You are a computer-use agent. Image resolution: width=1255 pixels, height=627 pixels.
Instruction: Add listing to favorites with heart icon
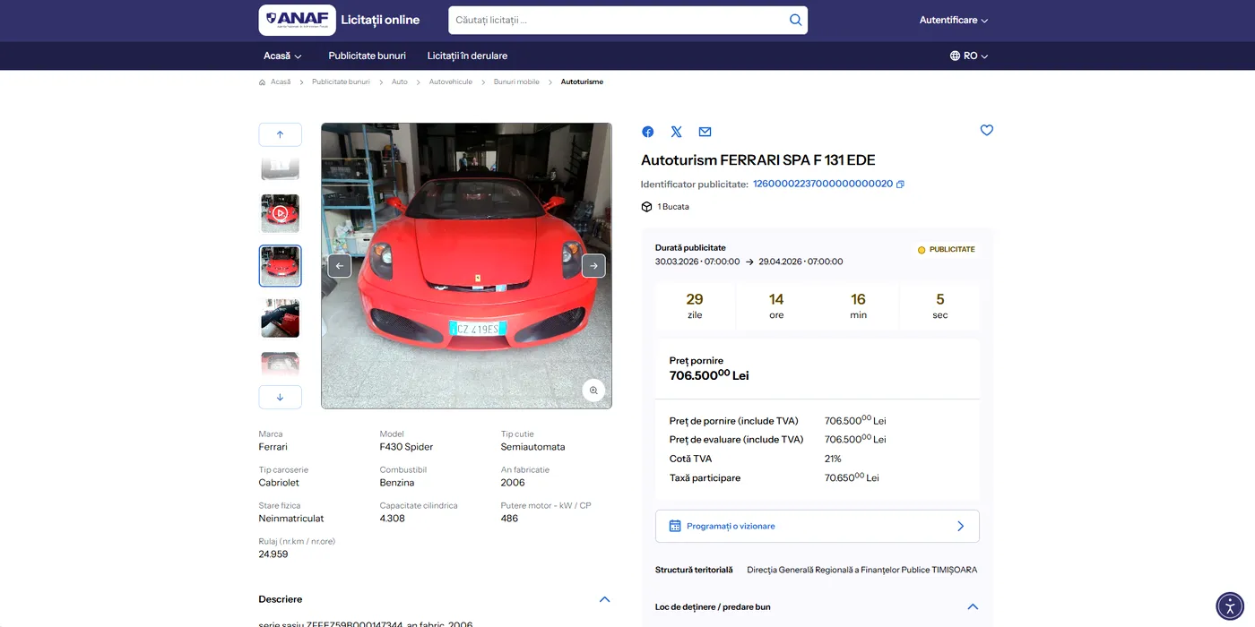tap(986, 130)
